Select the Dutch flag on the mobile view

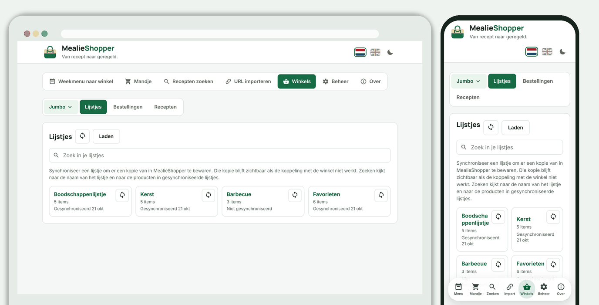point(532,52)
